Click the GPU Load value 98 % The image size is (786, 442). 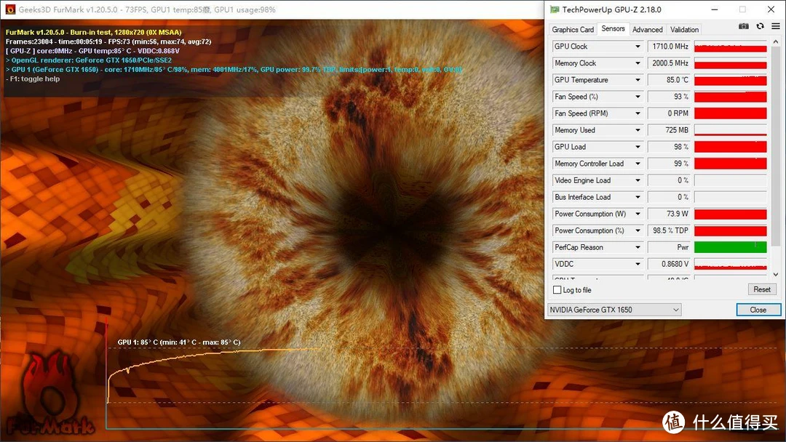[680, 147]
